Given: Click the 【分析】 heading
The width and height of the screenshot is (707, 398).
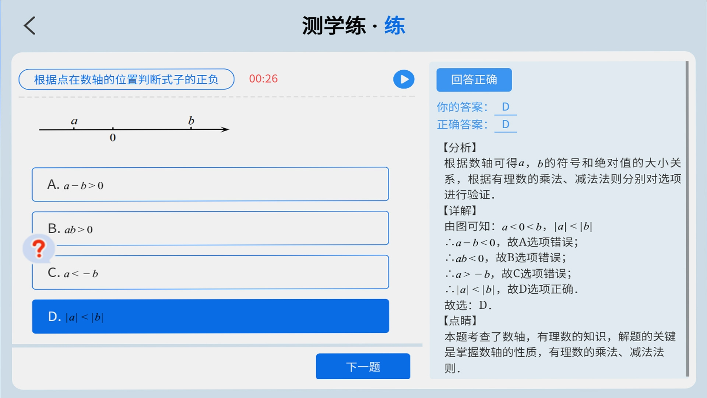Looking at the screenshot, I should [x=460, y=147].
